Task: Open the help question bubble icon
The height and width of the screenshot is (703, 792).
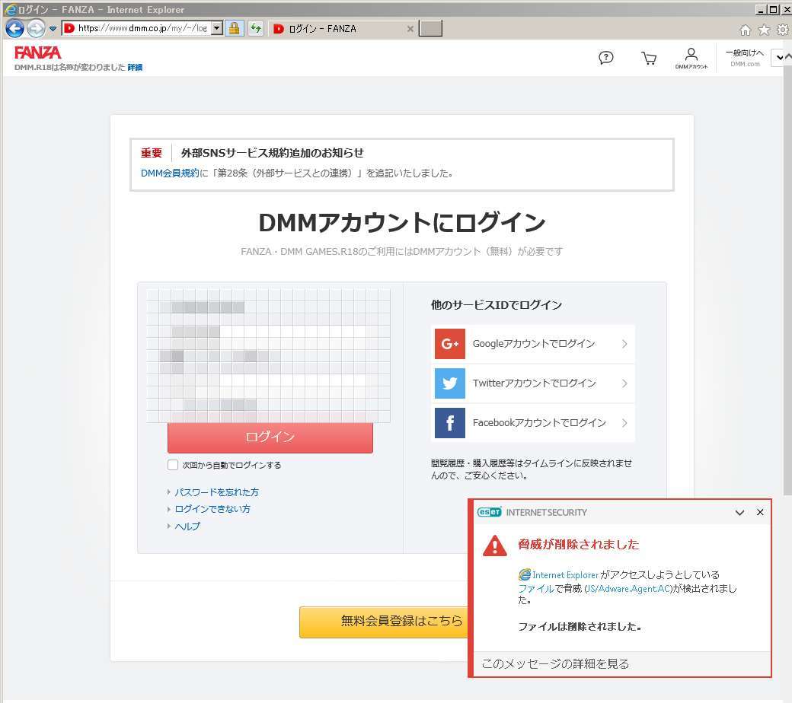Action: click(605, 58)
